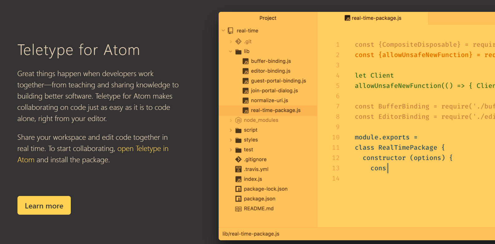Collapse the real-time root folder
This screenshot has width=495, height=244.
[223, 31]
